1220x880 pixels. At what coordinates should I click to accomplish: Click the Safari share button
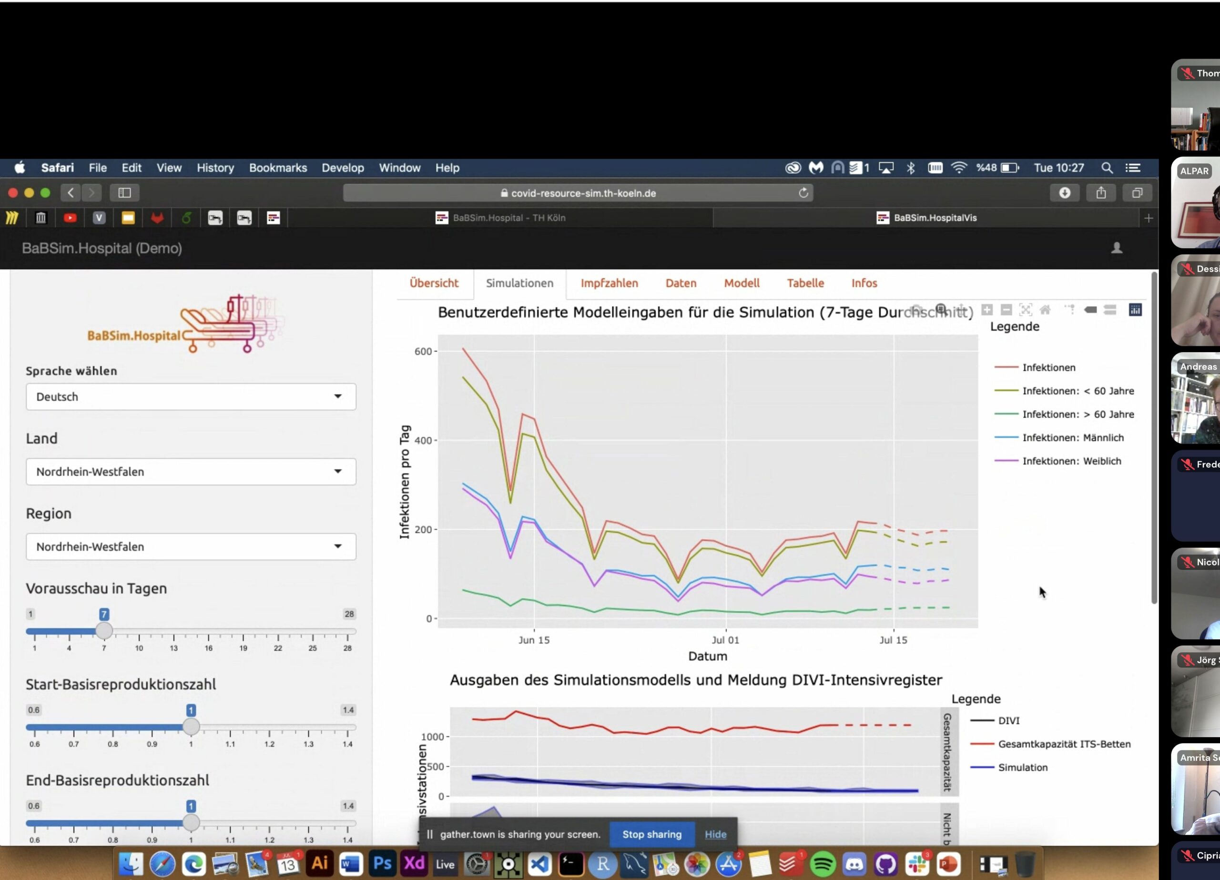[1101, 192]
